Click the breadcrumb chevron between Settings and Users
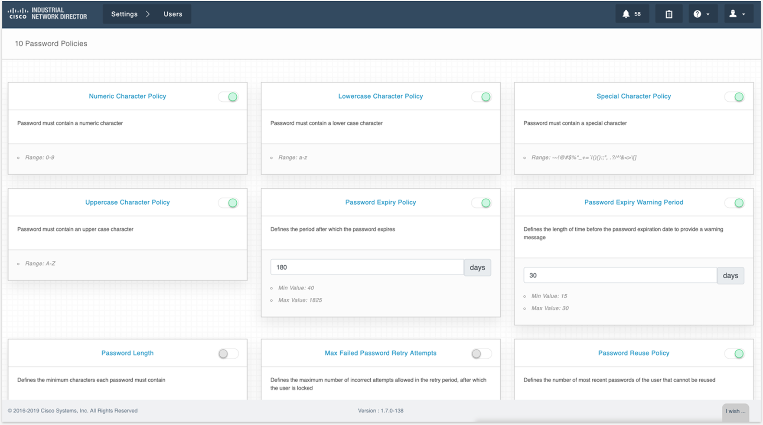763x425 pixels. click(148, 13)
